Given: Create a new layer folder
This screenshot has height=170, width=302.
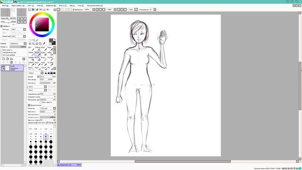Looking at the screenshot, I should pyautogui.click(x=11, y=59).
